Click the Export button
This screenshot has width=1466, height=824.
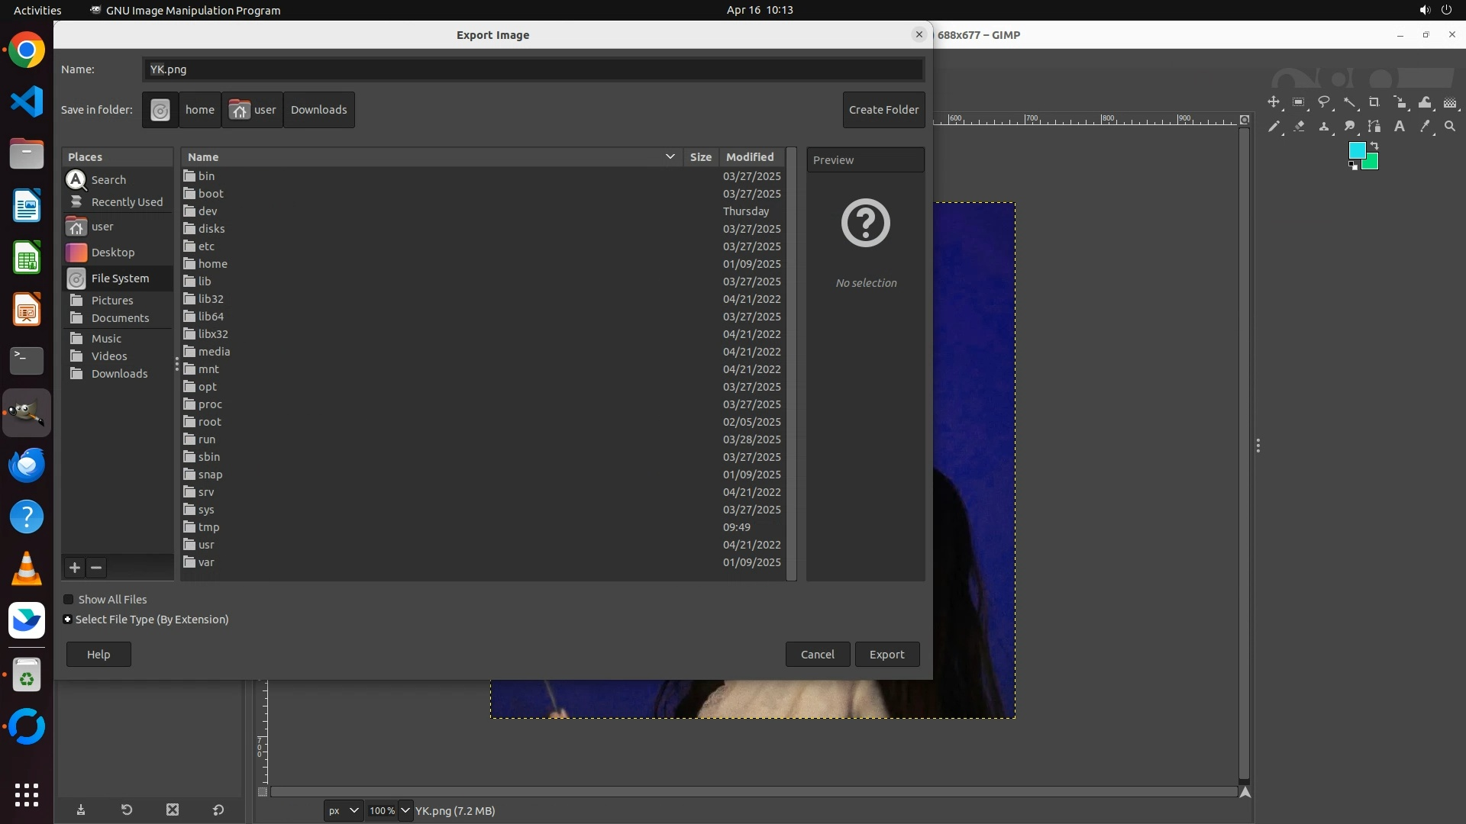(x=886, y=655)
